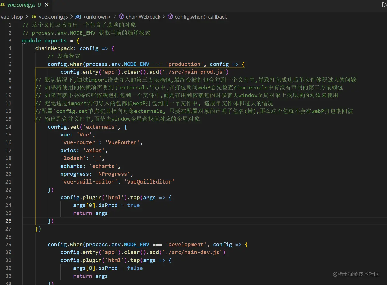Click the U modified indicator on the tab

(40, 5)
